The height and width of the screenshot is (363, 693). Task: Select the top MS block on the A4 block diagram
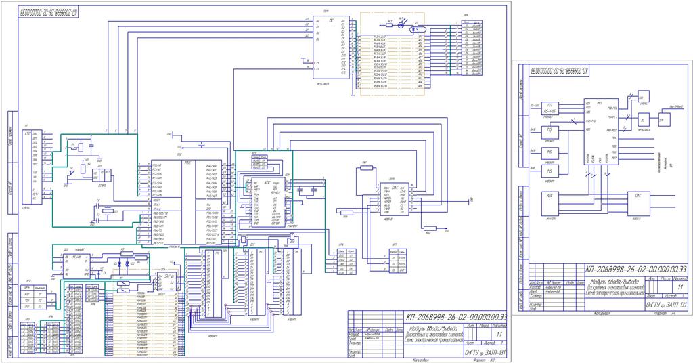pos(550,132)
